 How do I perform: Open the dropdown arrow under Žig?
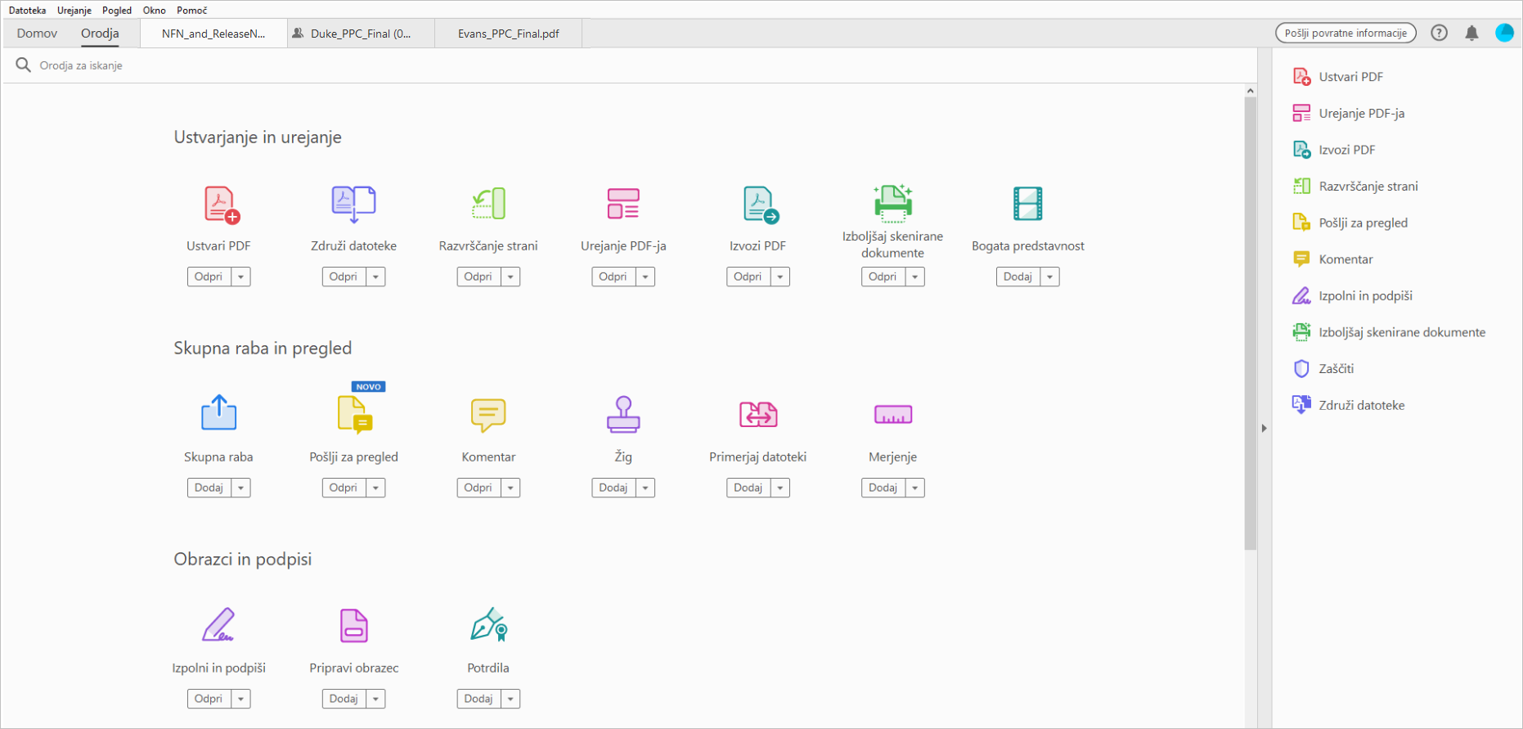(645, 488)
